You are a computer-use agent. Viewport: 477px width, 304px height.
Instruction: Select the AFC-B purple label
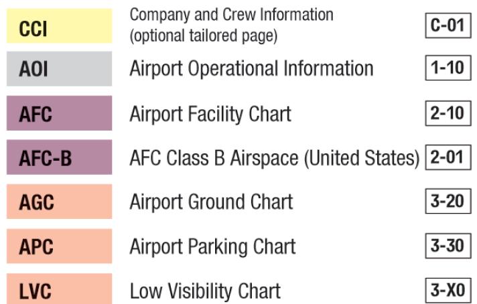(60, 157)
